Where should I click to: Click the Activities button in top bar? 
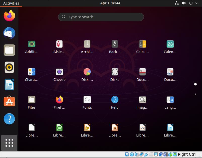tap(11, 3)
